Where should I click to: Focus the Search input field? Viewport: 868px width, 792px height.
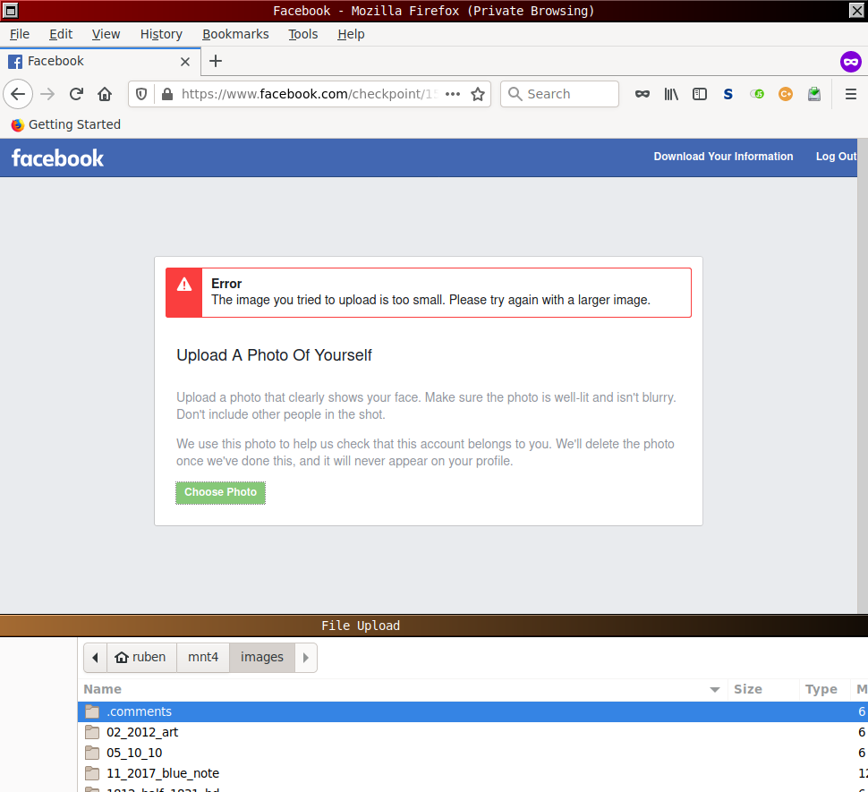(x=559, y=94)
